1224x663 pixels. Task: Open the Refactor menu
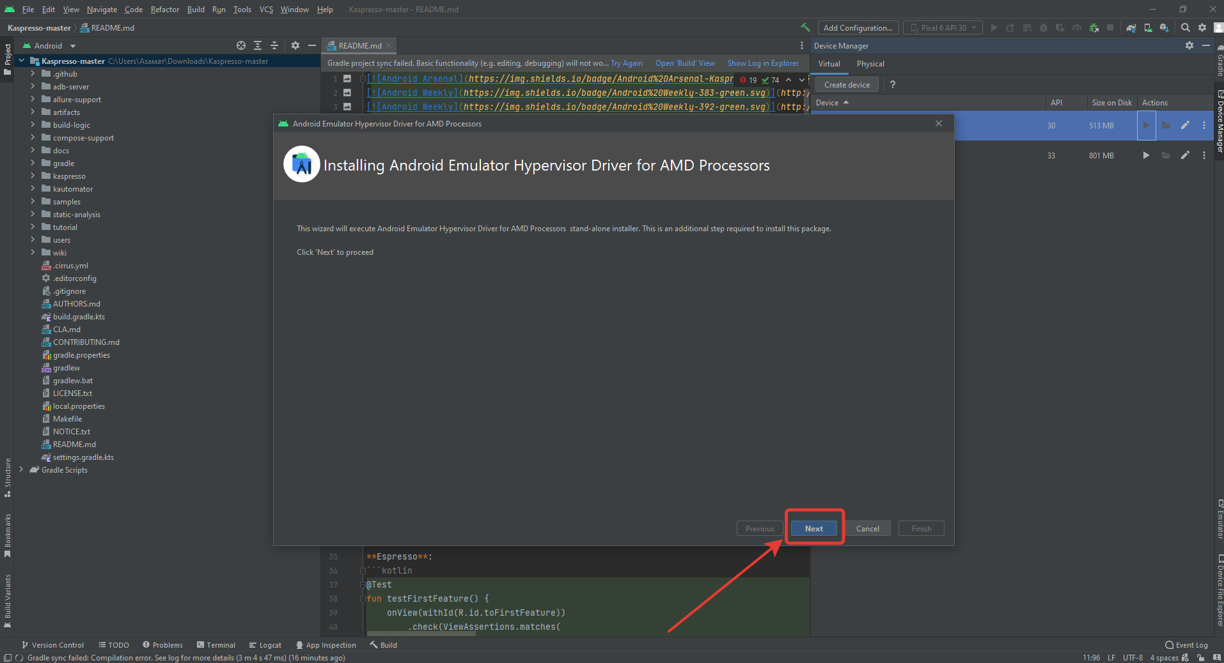pos(165,9)
